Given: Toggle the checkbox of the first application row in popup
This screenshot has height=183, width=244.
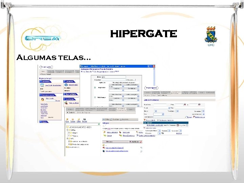Looking at the screenshot, I should [x=95, y=88].
